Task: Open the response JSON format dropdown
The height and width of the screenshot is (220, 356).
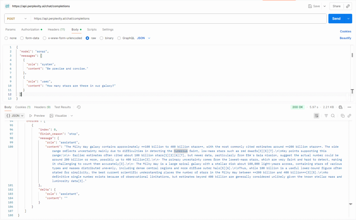Action: click(15, 116)
